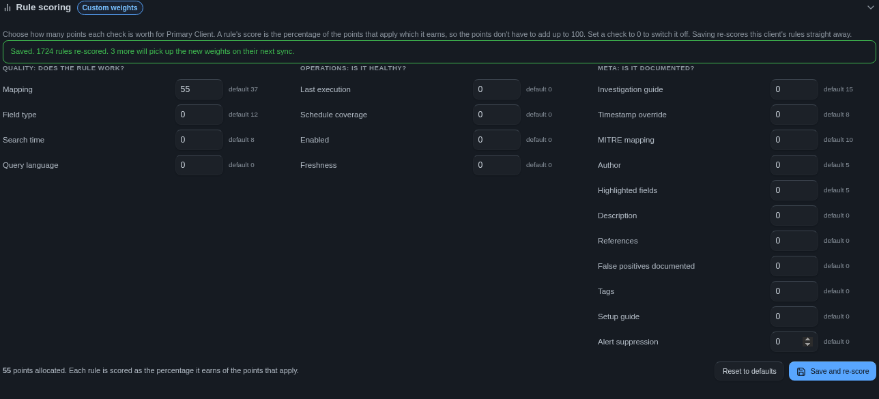Click the 'default 8' hint beside Search time
The width and height of the screenshot is (879, 399).
tap(242, 140)
